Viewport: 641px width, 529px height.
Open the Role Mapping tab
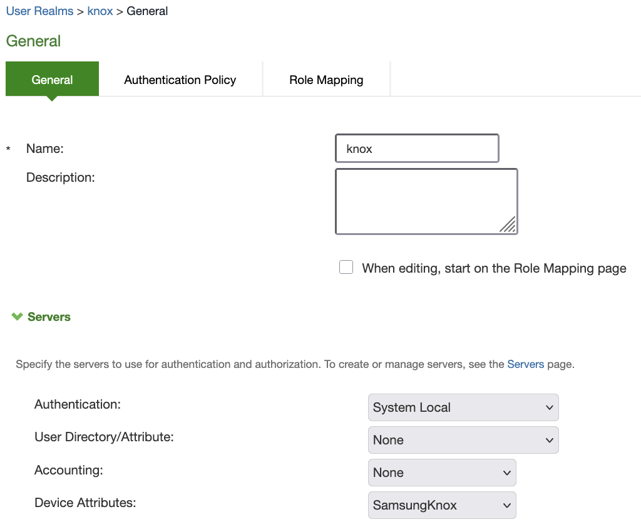[x=326, y=80]
